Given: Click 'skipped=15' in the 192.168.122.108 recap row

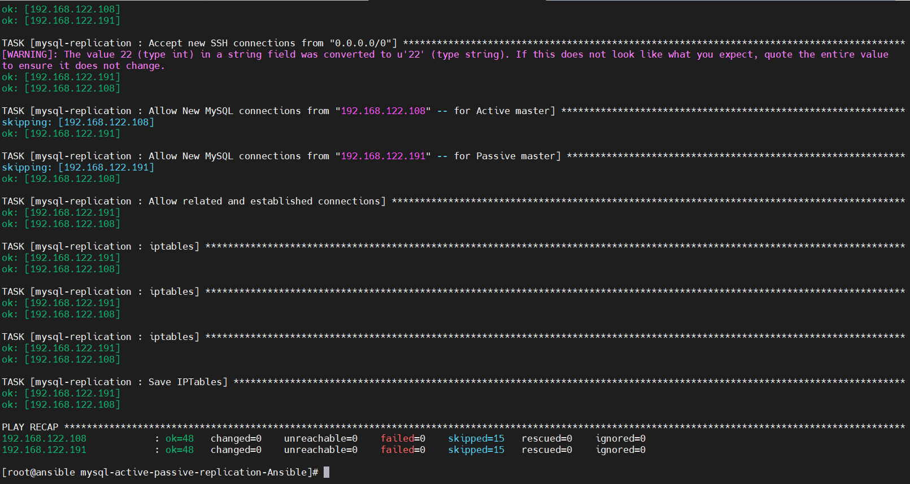Looking at the screenshot, I should pyautogui.click(x=476, y=438).
